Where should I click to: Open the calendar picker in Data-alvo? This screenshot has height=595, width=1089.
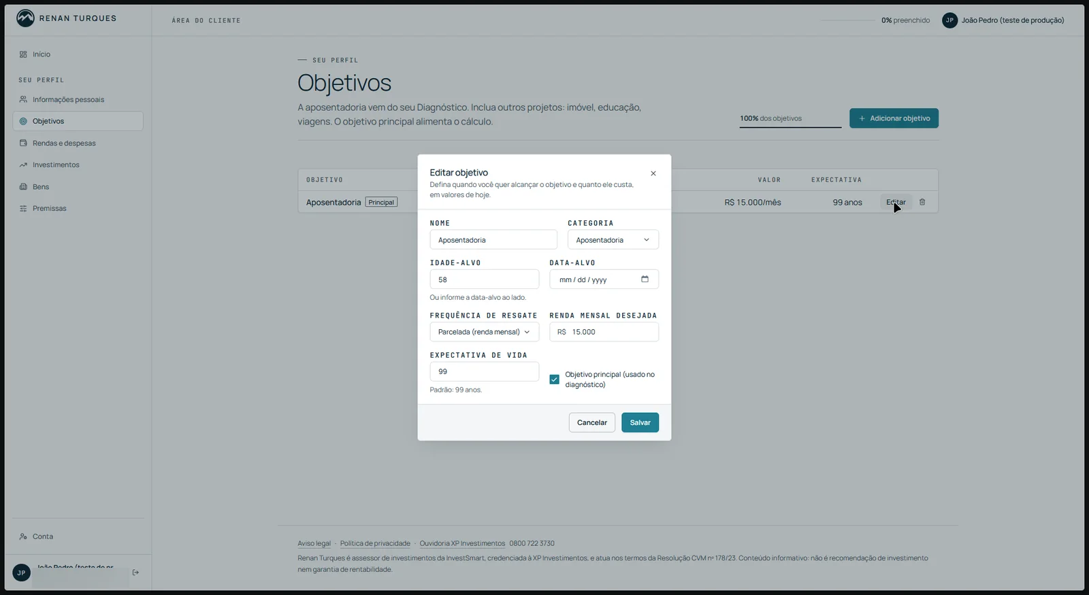pyautogui.click(x=645, y=279)
